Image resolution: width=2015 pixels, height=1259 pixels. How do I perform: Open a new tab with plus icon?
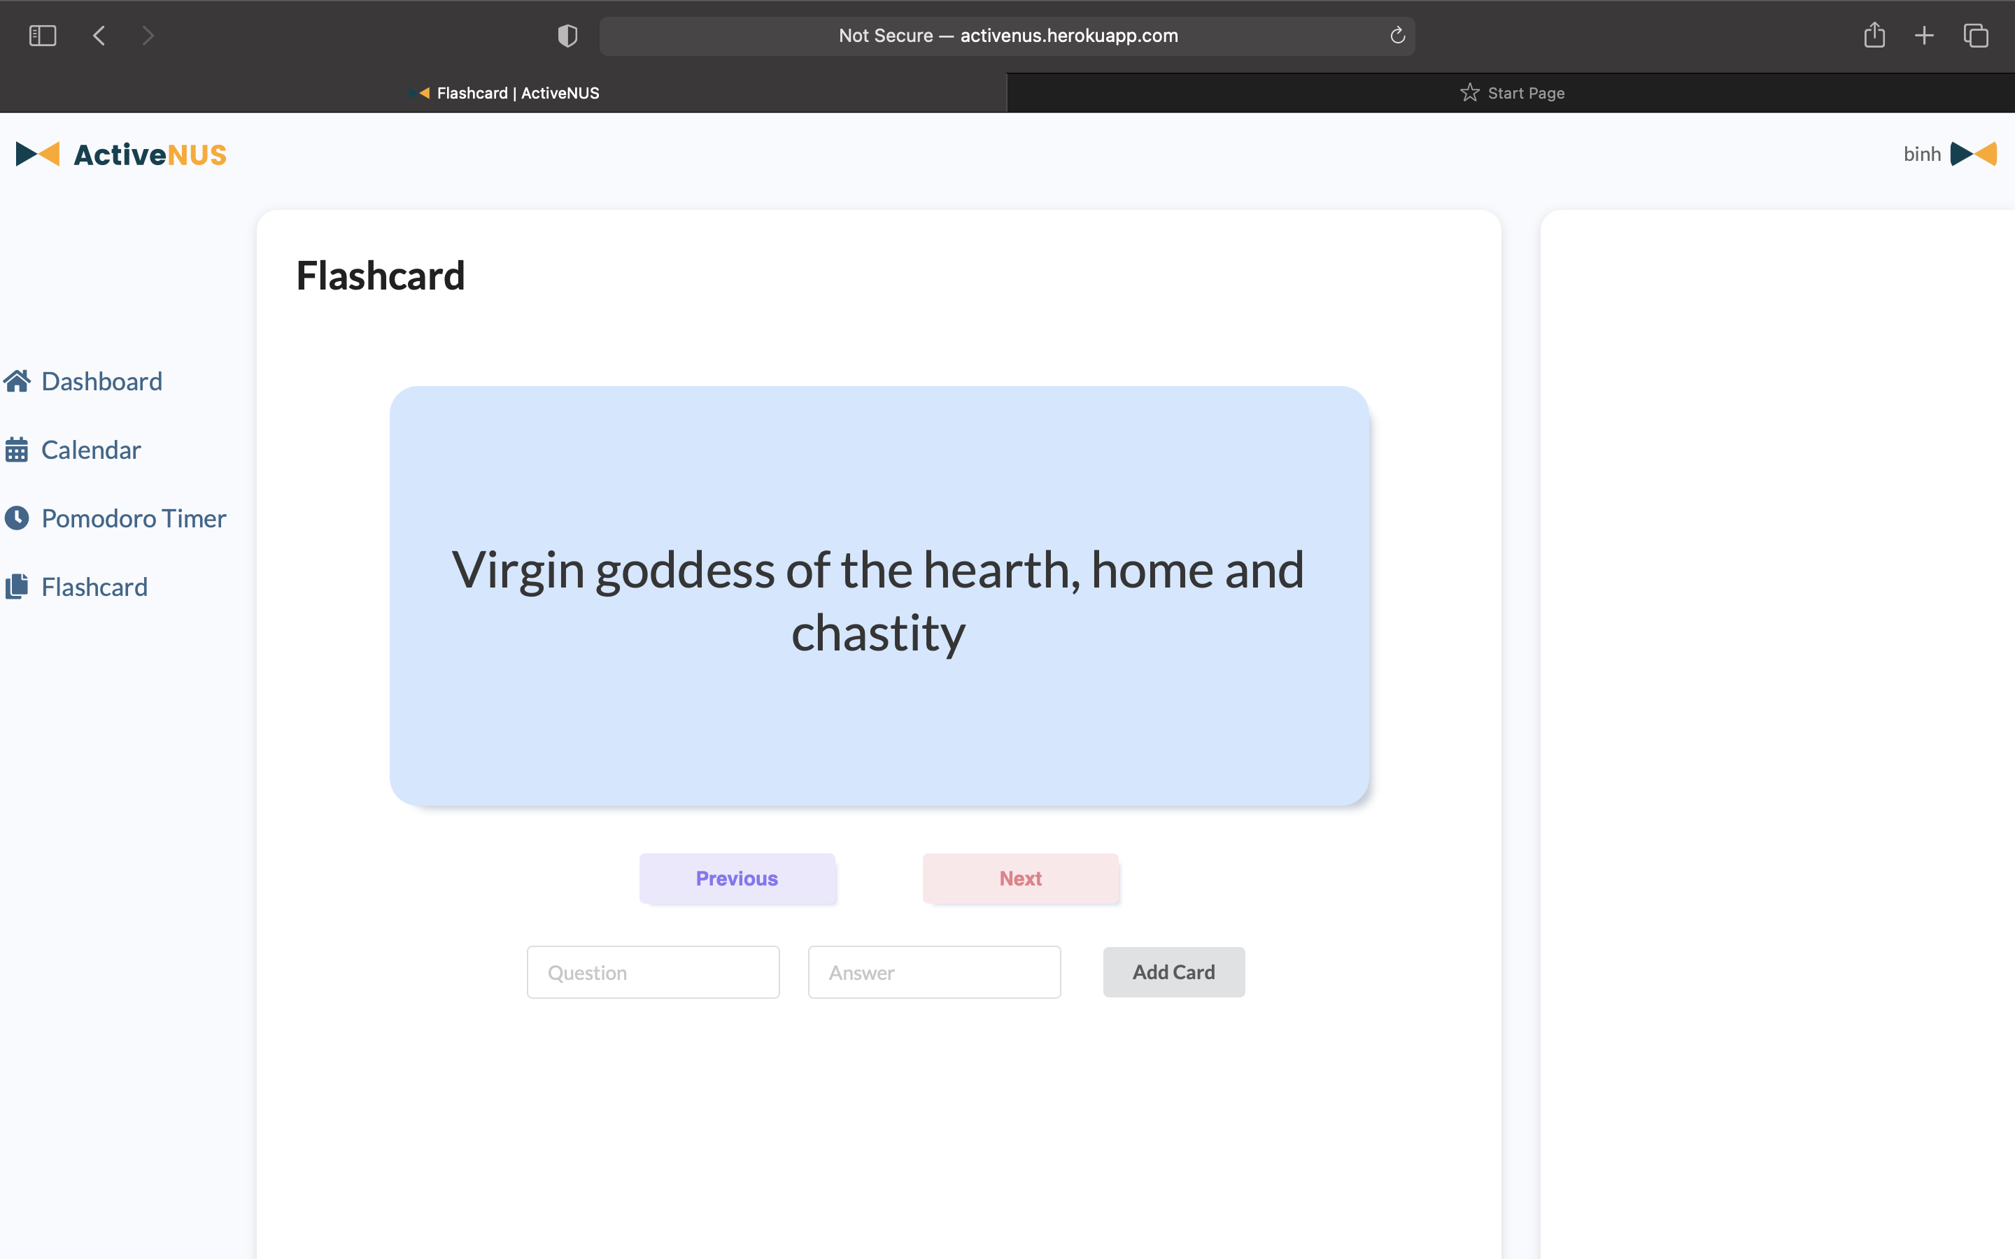pyautogui.click(x=1924, y=36)
